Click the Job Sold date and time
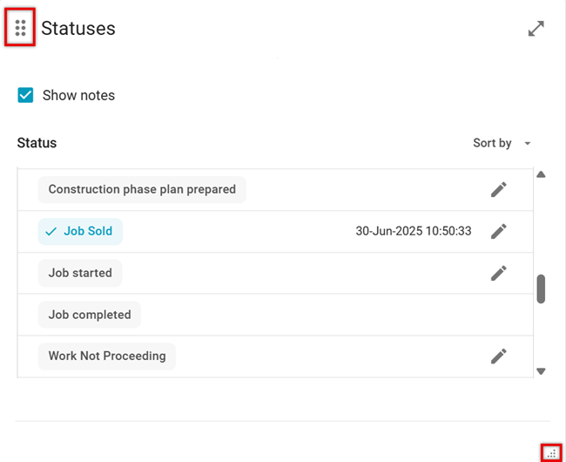The width and height of the screenshot is (566, 462). pyautogui.click(x=414, y=231)
